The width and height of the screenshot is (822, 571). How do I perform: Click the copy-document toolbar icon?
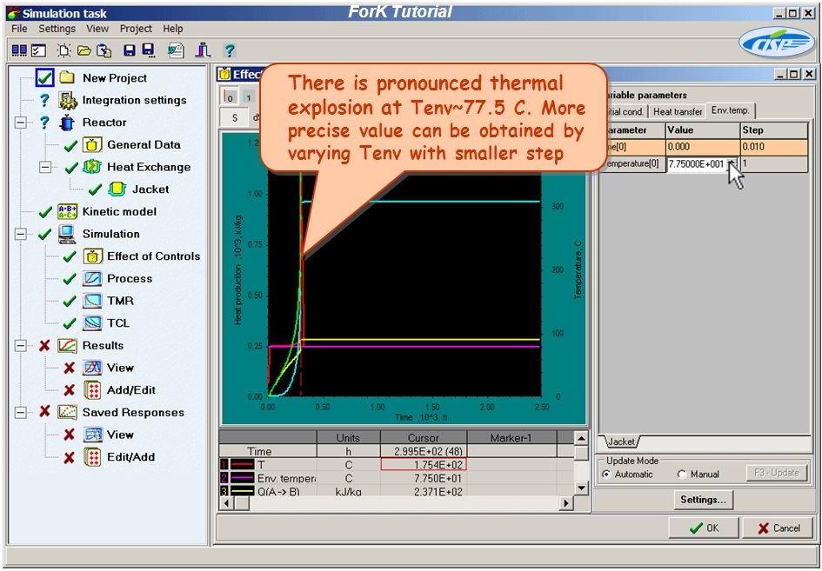pos(104,50)
